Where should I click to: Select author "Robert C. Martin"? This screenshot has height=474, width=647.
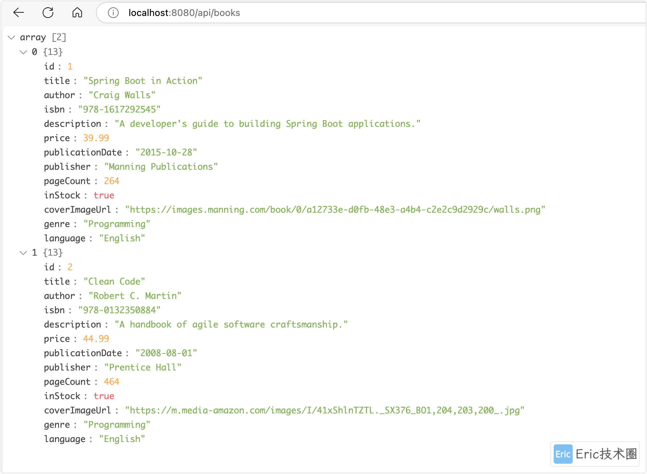coord(135,296)
